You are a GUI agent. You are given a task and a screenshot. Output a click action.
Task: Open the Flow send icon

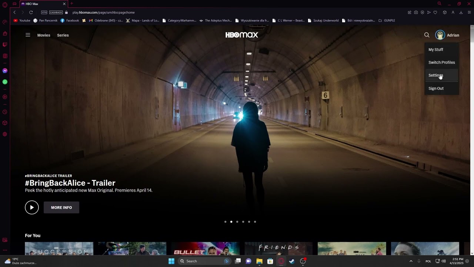pyautogui.click(x=429, y=12)
